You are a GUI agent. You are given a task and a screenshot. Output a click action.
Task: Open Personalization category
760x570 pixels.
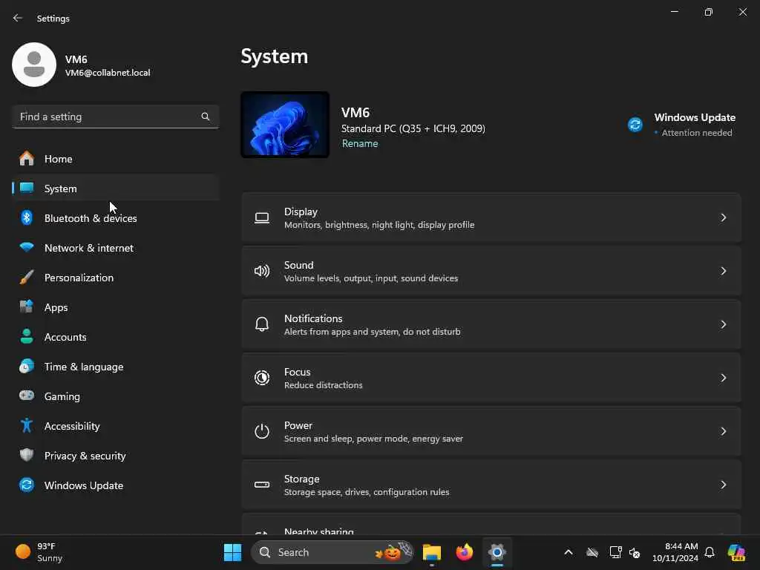[115, 278]
